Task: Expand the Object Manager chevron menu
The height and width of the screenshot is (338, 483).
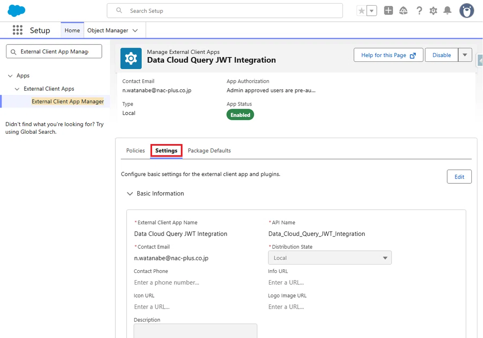Action: click(135, 31)
